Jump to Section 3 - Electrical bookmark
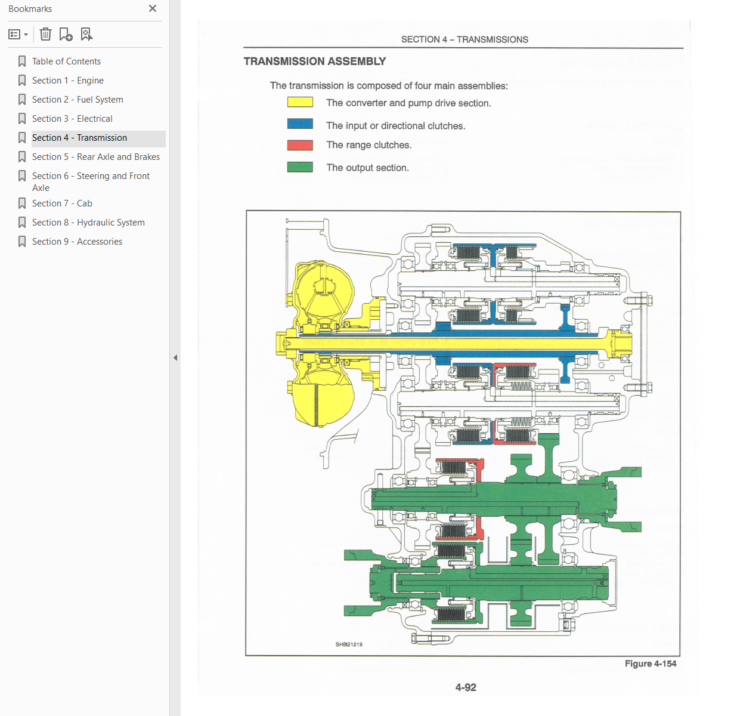Screen dimensions: 737x716 click(72, 119)
